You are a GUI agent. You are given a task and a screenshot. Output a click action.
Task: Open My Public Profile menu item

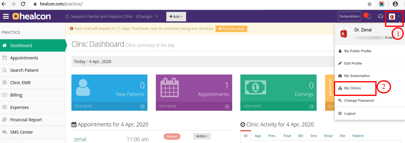tap(370, 51)
